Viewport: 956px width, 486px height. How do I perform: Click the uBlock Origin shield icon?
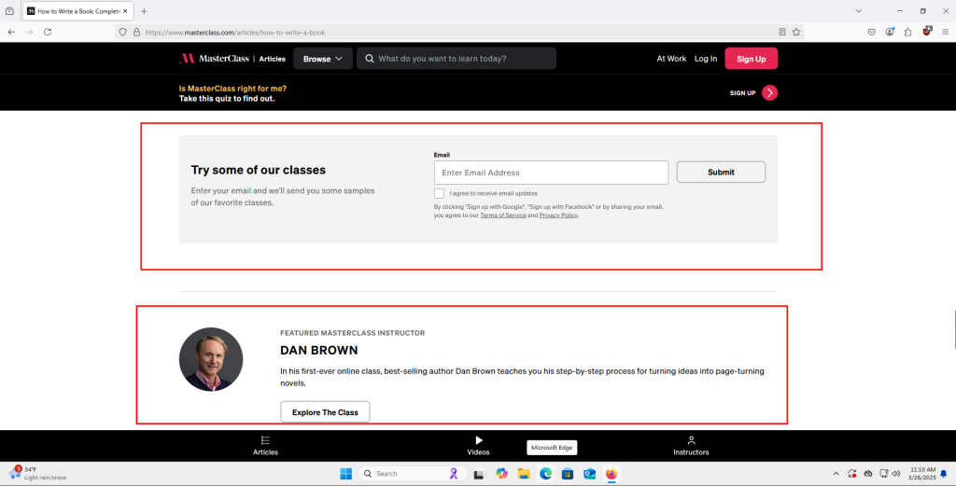[x=927, y=31]
